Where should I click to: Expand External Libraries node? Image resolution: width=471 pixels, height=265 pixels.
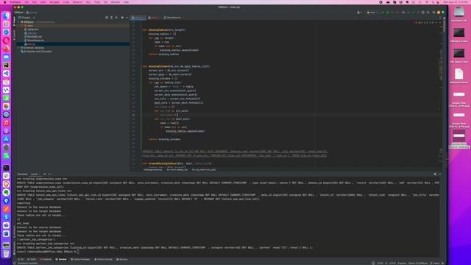tap(18, 48)
